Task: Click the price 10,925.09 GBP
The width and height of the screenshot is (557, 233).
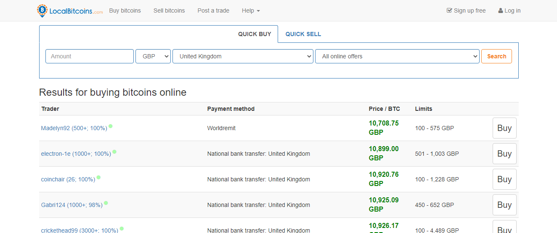Action: click(x=384, y=204)
